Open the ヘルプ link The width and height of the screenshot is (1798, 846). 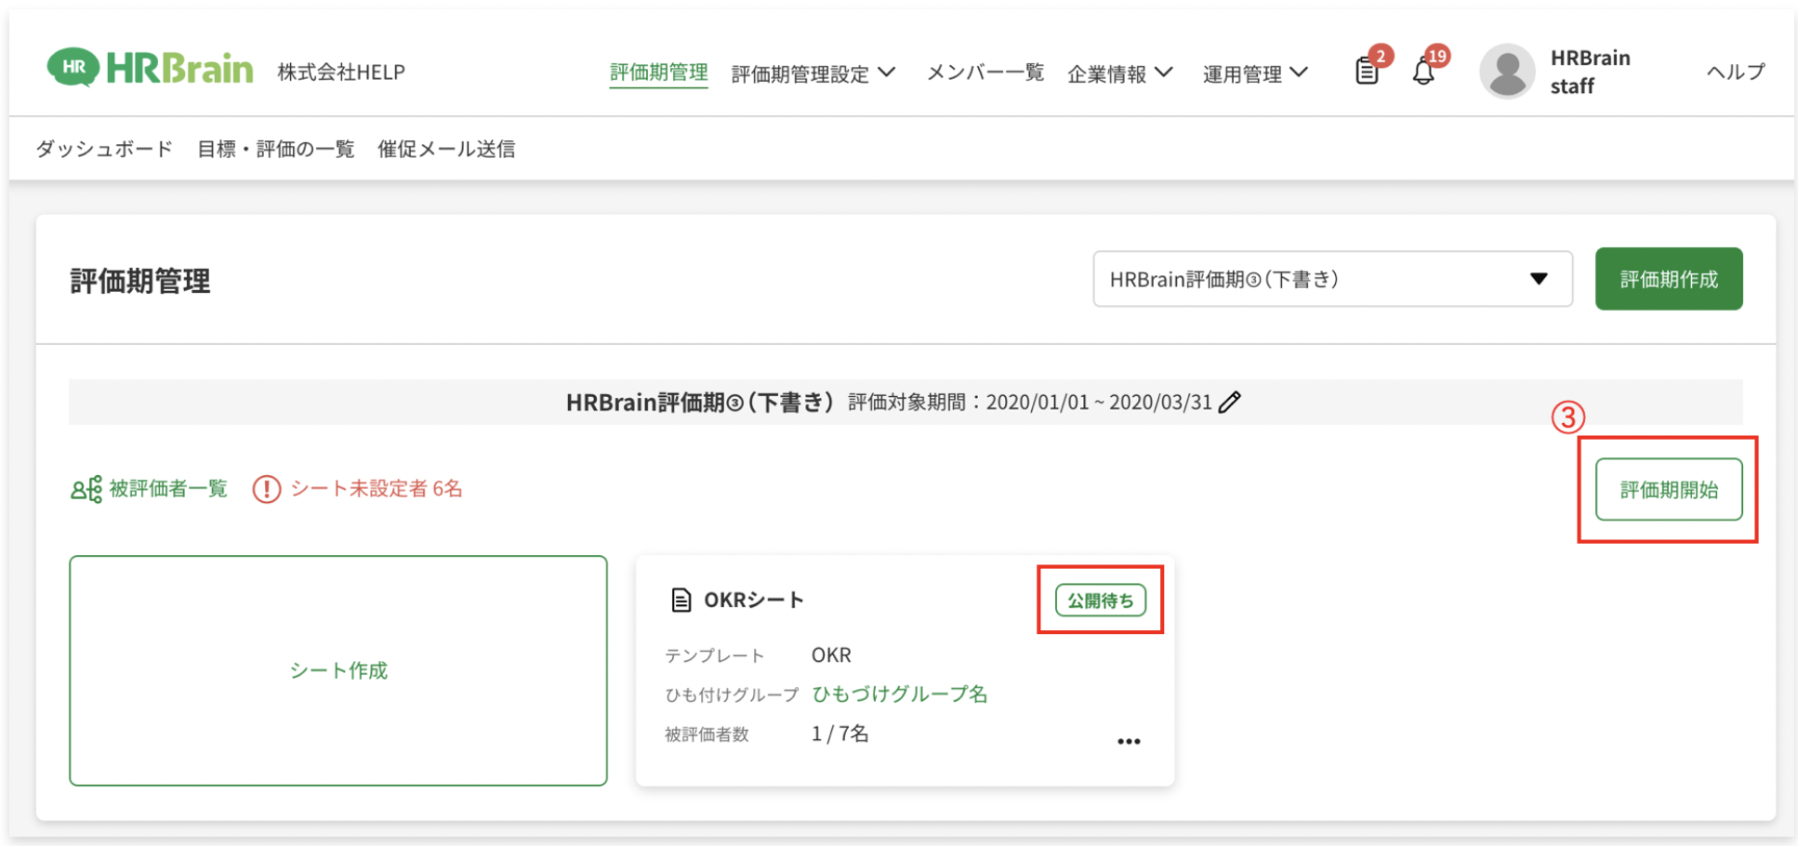click(1736, 72)
